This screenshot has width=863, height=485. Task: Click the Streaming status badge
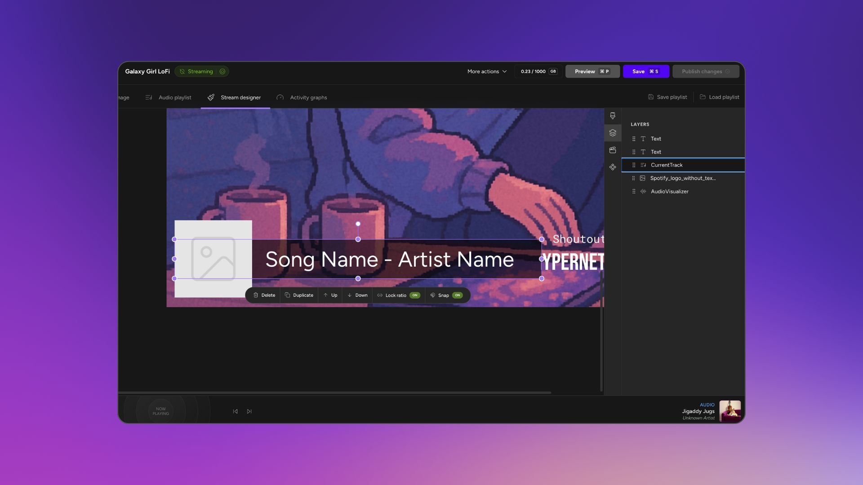coord(202,71)
